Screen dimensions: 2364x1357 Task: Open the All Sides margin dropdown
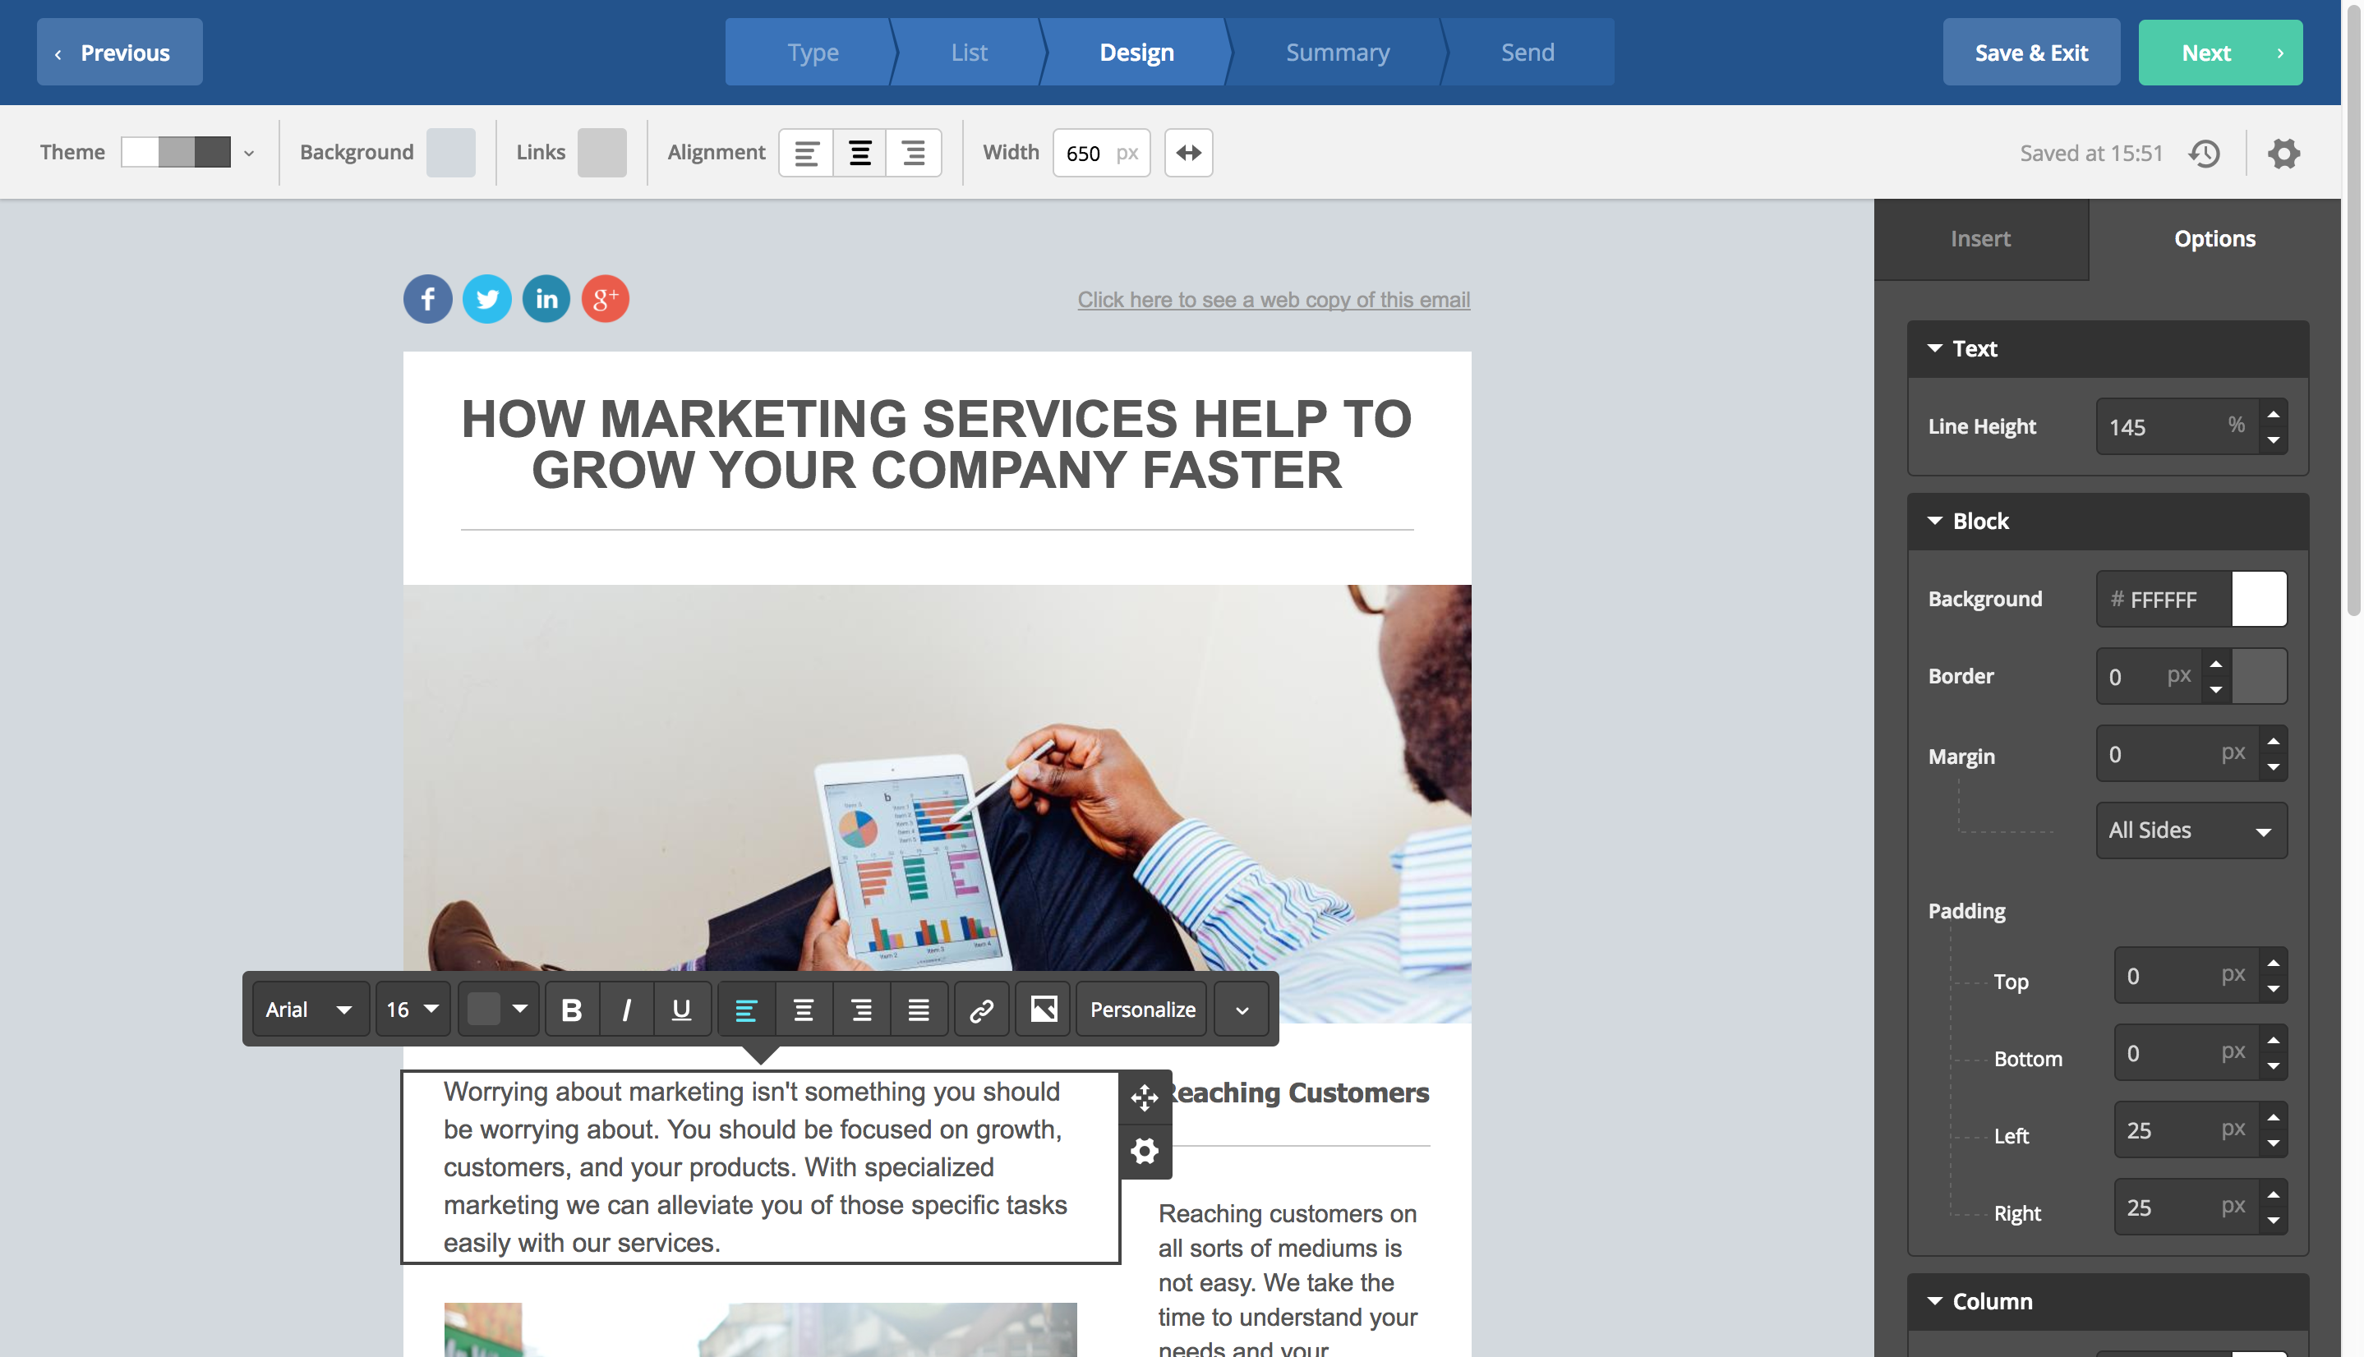click(x=2191, y=830)
